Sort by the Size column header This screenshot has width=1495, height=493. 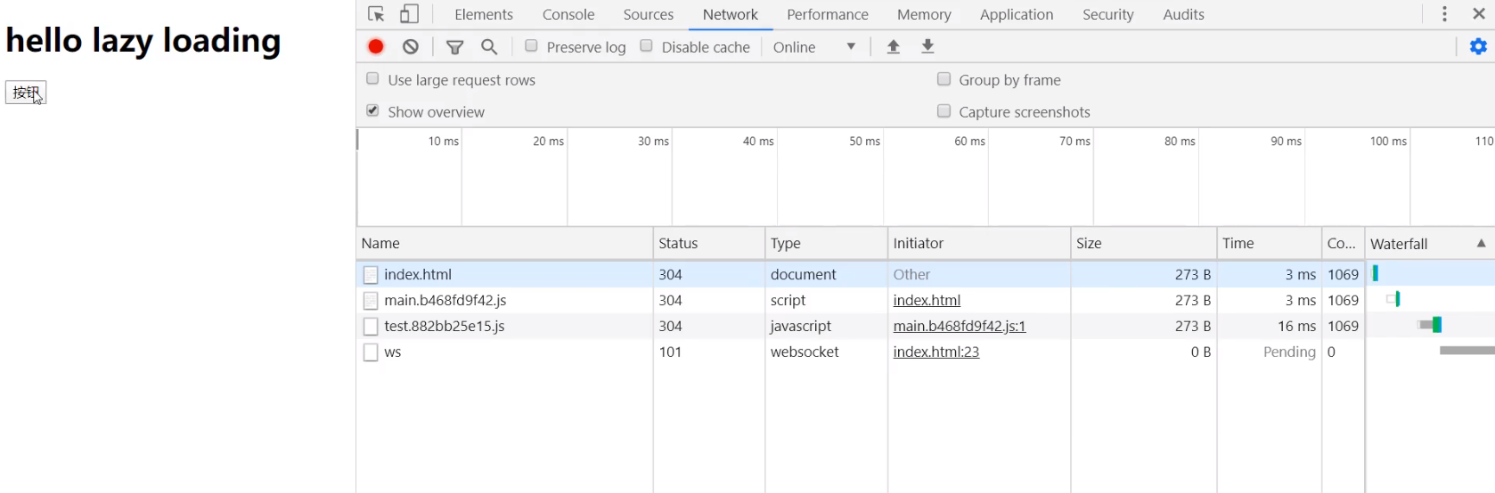point(1144,243)
